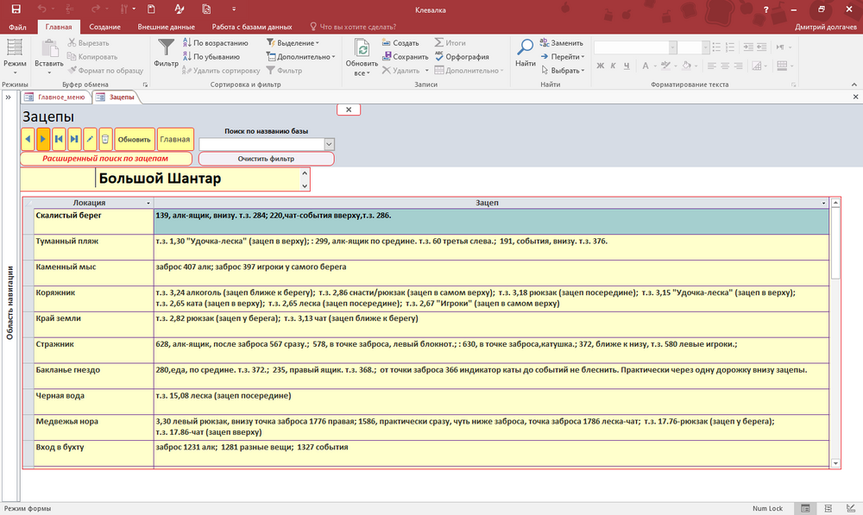Go to the next record arrow
The height and width of the screenshot is (515, 863).
[43, 139]
